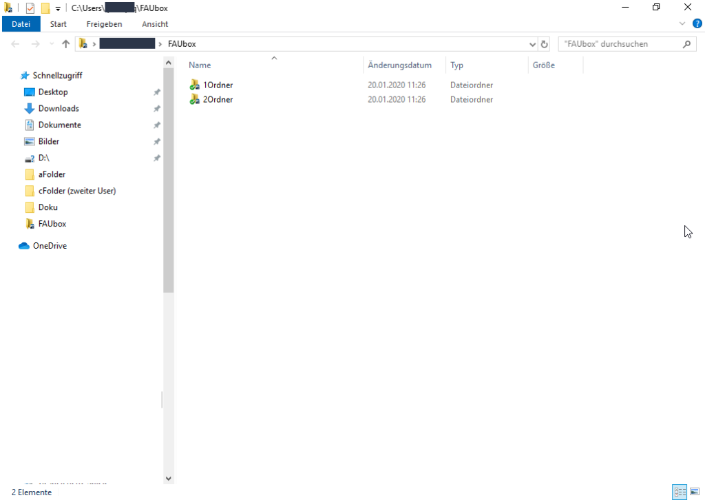Click the FAUbox breadcrumb in address bar

tap(182, 44)
